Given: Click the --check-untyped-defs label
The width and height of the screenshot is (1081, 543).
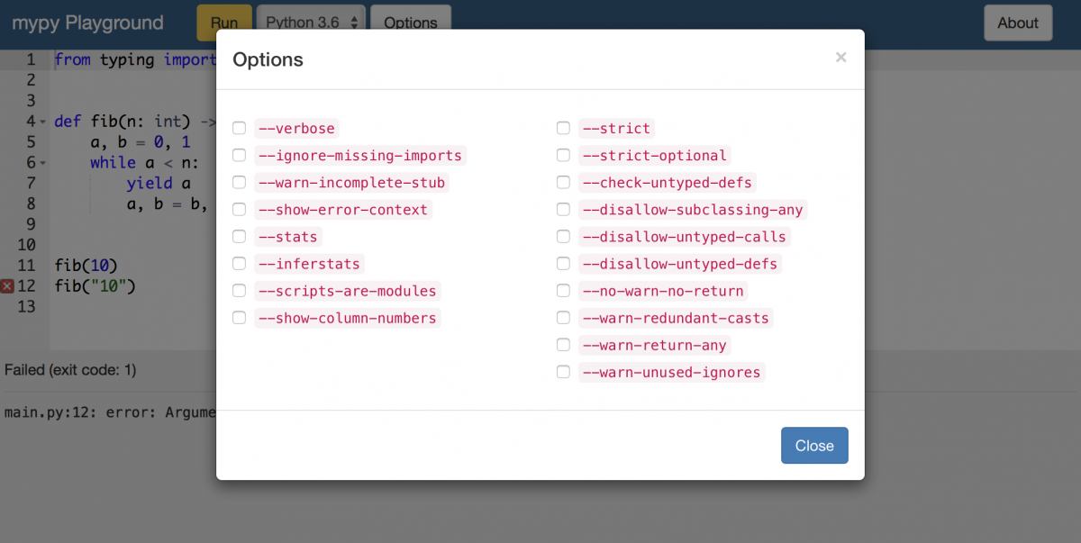Looking at the screenshot, I should (x=668, y=183).
